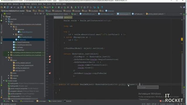Image resolution: width=187 pixels, height=105 pixels.
Task: Click the green Run app button
Action: pyautogui.click(x=53, y=7)
